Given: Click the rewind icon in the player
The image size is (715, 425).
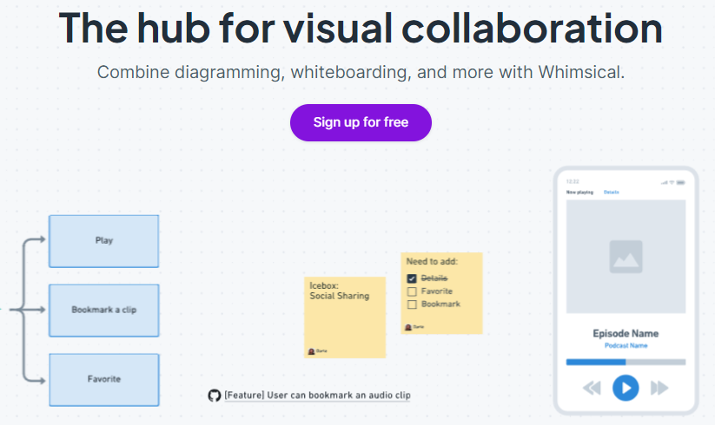Looking at the screenshot, I should (592, 388).
